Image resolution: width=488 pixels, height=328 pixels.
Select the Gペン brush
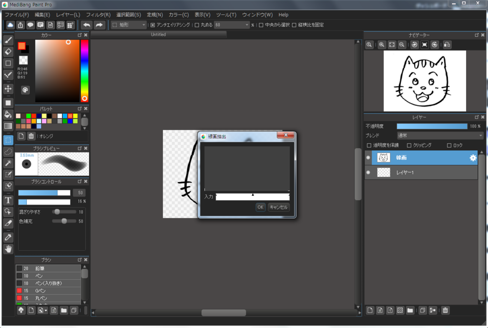[x=48, y=291]
